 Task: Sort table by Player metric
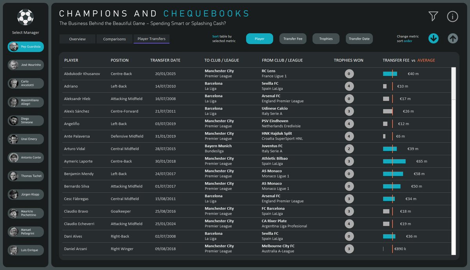point(259,39)
